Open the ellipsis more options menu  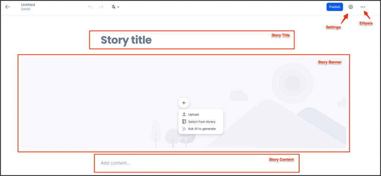pyautogui.click(x=362, y=7)
